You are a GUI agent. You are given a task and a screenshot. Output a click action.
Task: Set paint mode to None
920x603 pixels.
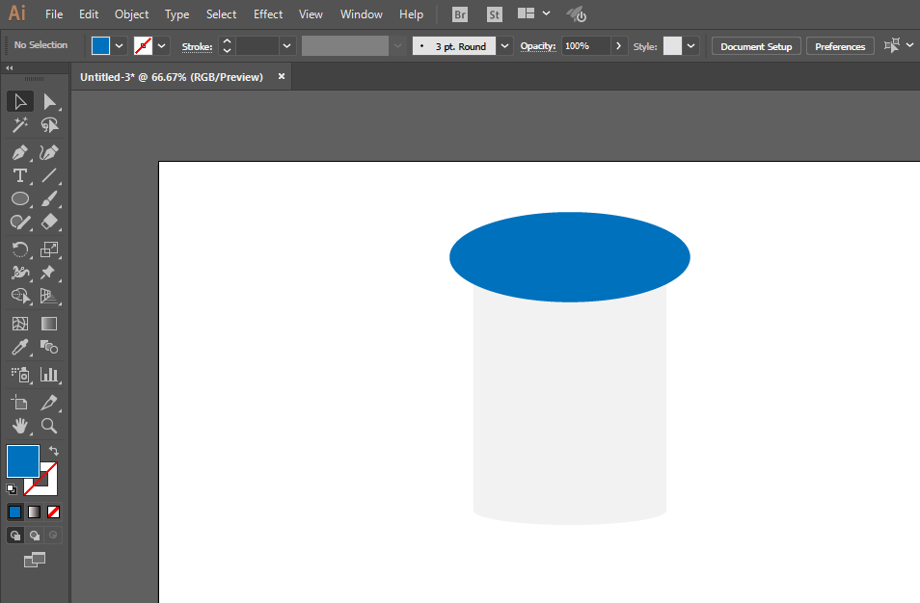[x=53, y=512]
